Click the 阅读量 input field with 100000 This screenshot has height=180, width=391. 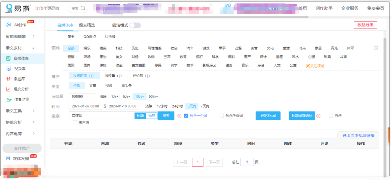tap(82, 97)
